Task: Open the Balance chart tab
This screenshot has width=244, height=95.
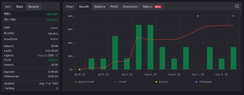Action: click(100, 7)
